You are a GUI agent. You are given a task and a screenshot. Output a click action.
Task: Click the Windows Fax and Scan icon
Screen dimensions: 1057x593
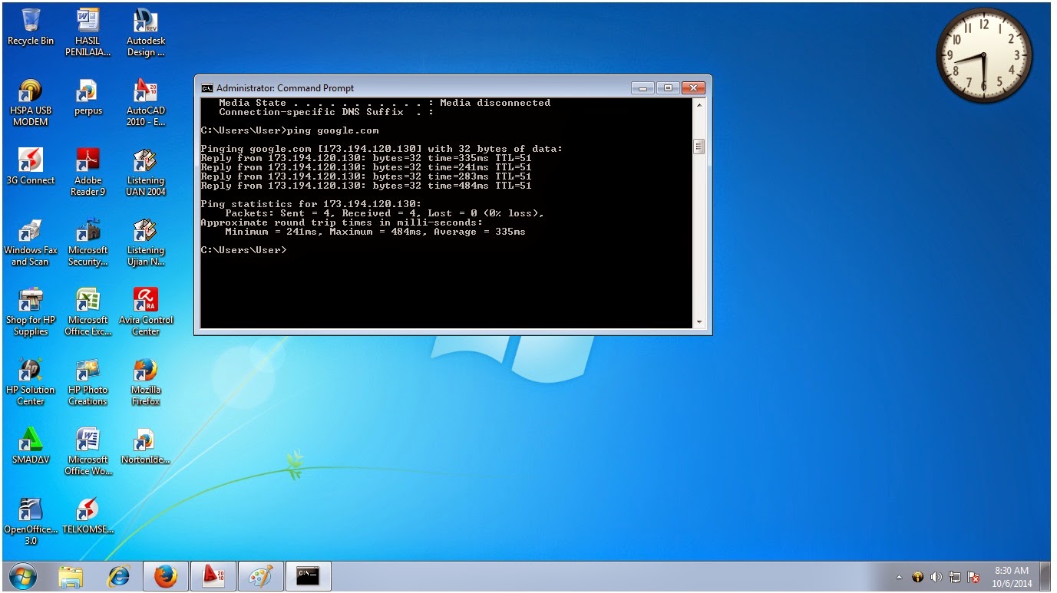(x=30, y=242)
